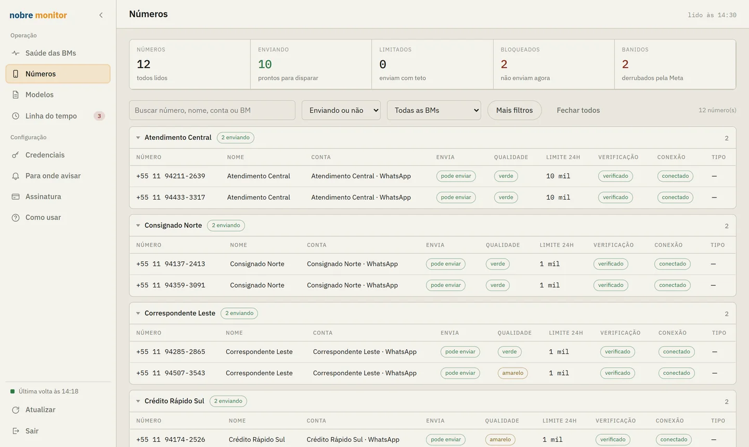
Task: Click number +55 11 94211-2639
Action: (171, 176)
